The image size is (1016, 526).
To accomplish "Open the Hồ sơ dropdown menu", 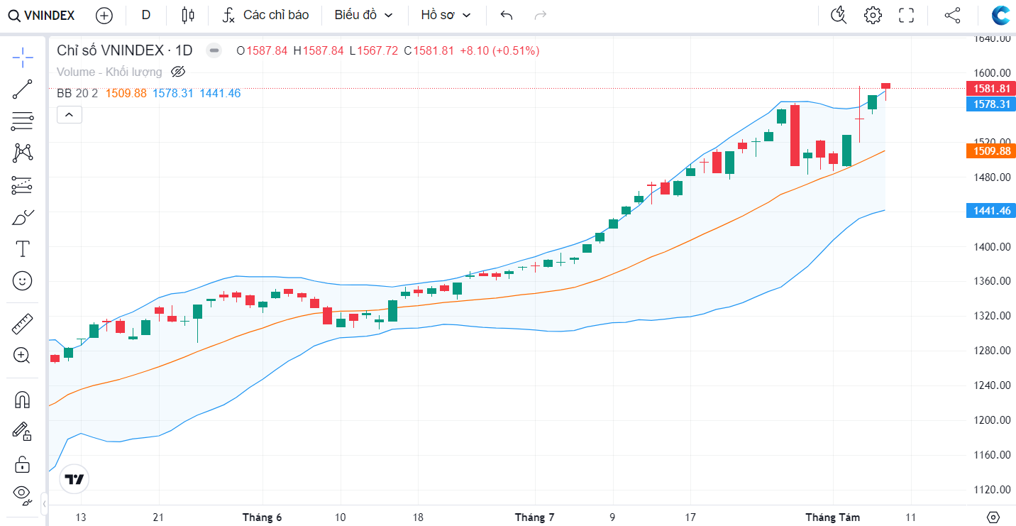I will tap(446, 15).
